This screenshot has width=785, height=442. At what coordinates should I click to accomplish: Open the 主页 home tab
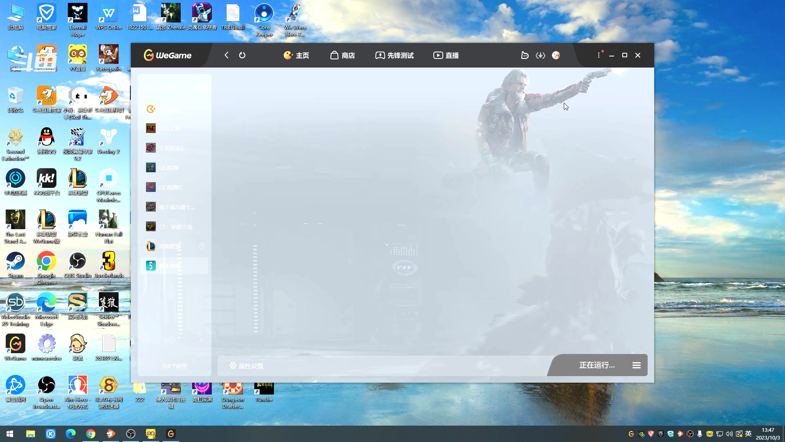[296, 55]
